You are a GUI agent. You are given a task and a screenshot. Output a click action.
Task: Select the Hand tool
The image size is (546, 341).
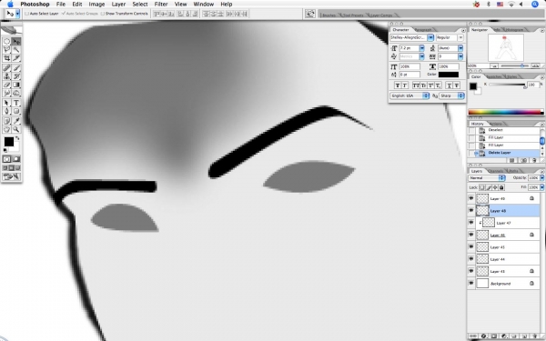(x=6, y=129)
